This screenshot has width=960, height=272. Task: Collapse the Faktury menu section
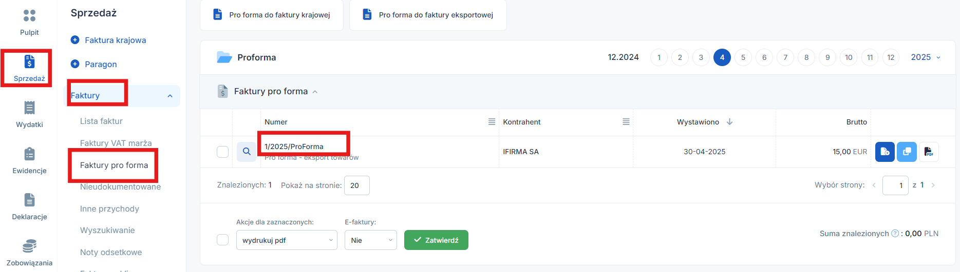[170, 96]
